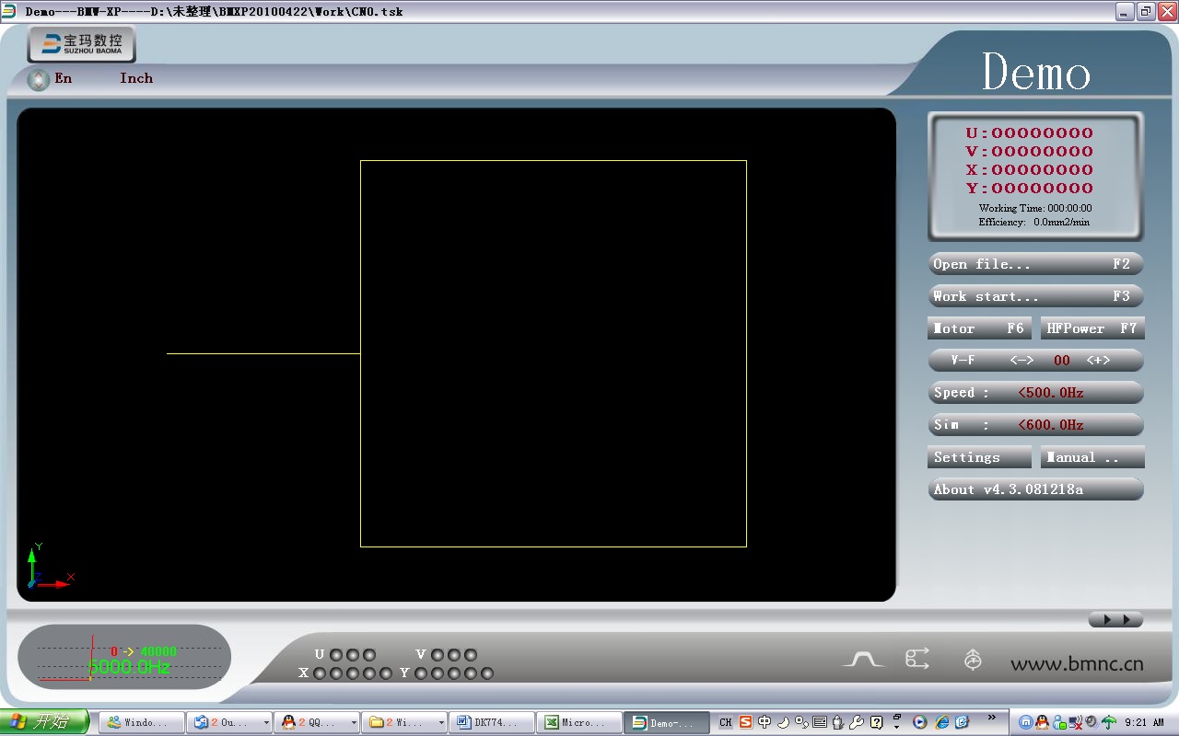Click the Baoma CNC logo
The height and width of the screenshot is (736, 1179).
click(81, 44)
